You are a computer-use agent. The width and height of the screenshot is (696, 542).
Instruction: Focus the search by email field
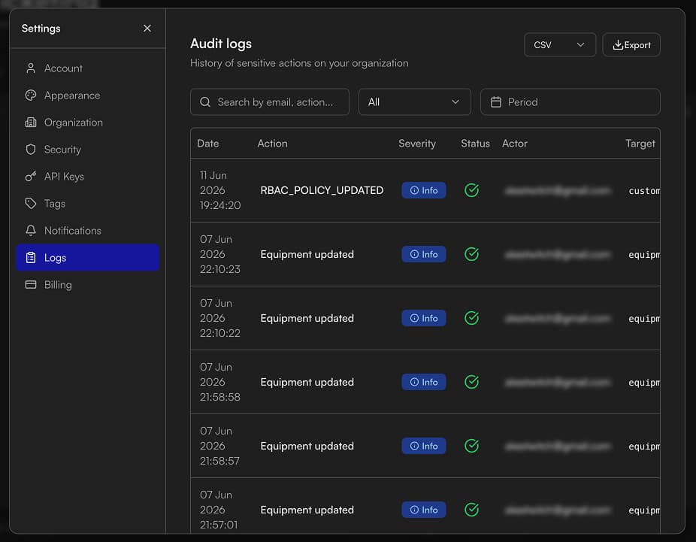(269, 102)
